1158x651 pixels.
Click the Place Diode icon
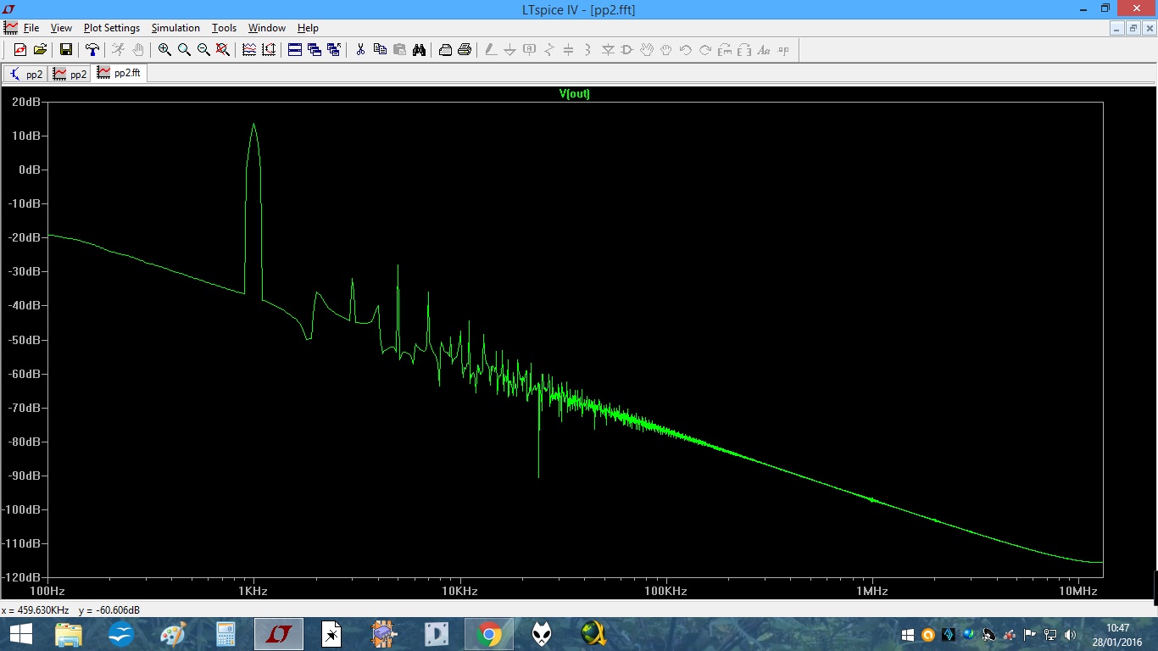pyautogui.click(x=608, y=50)
